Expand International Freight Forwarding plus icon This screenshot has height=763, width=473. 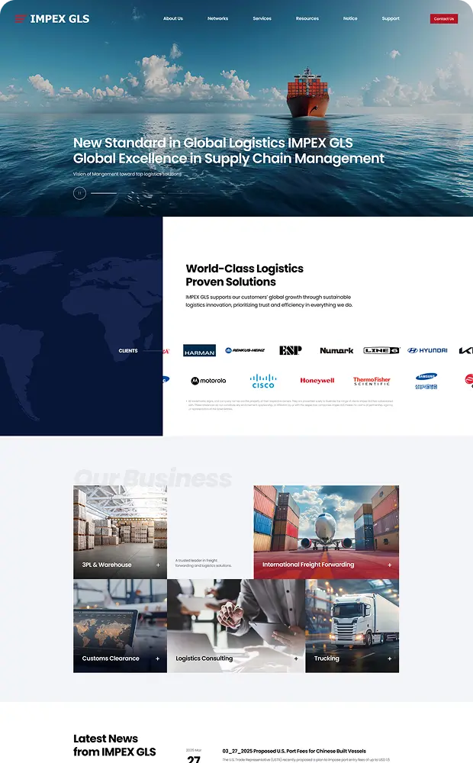[389, 565]
